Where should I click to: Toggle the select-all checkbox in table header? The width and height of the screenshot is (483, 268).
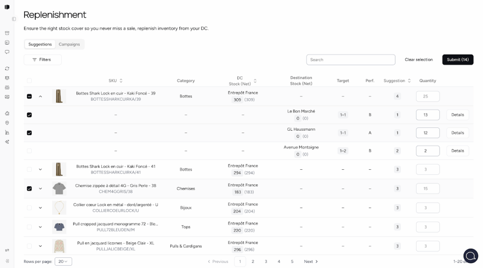[x=29, y=81]
